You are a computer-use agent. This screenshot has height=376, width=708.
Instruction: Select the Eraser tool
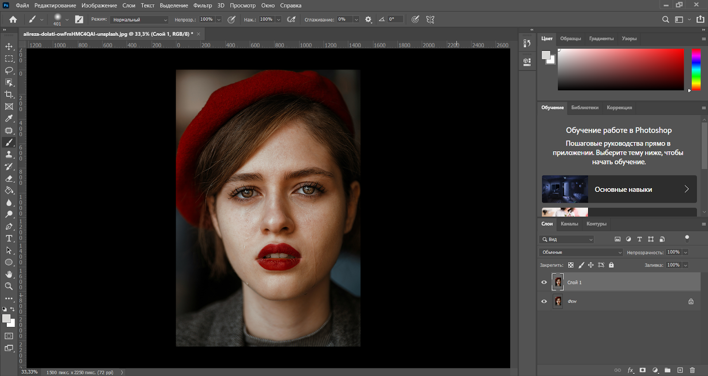(9, 178)
